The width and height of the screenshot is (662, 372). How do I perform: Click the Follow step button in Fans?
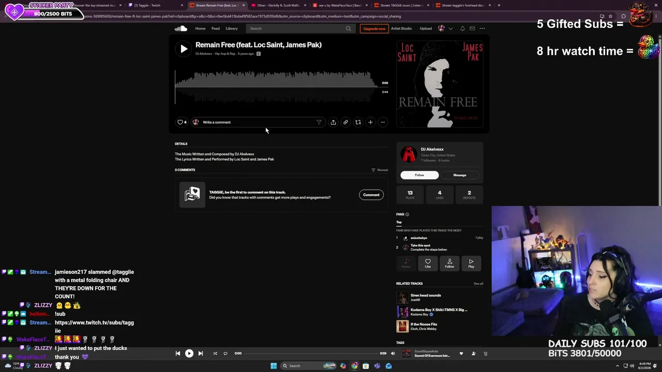[449, 263]
